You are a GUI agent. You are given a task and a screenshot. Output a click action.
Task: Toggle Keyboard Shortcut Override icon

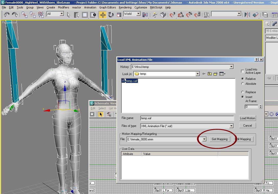point(163,15)
